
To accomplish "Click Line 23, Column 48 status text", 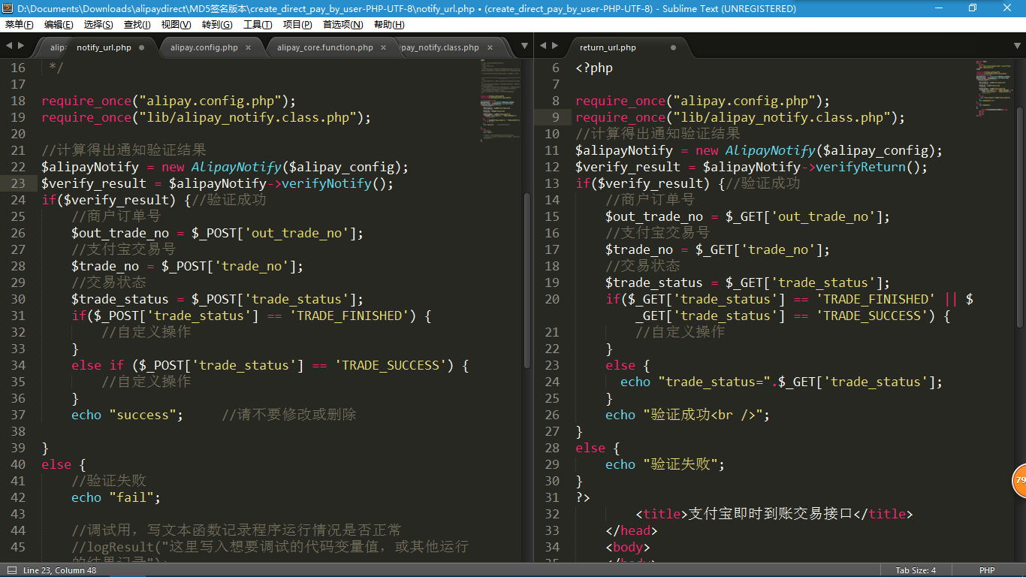I will (x=60, y=570).
